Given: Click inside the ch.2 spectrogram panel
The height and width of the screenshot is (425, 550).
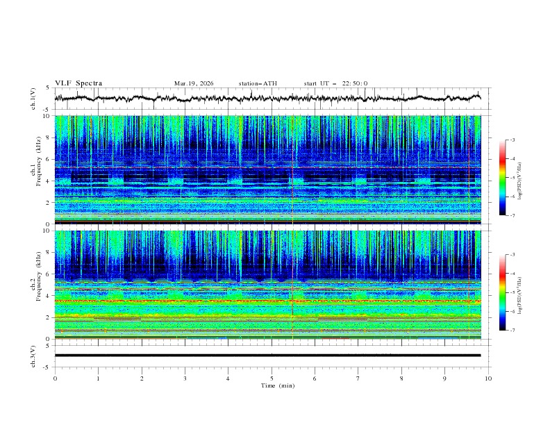Looking at the screenshot, I should click(x=267, y=285).
